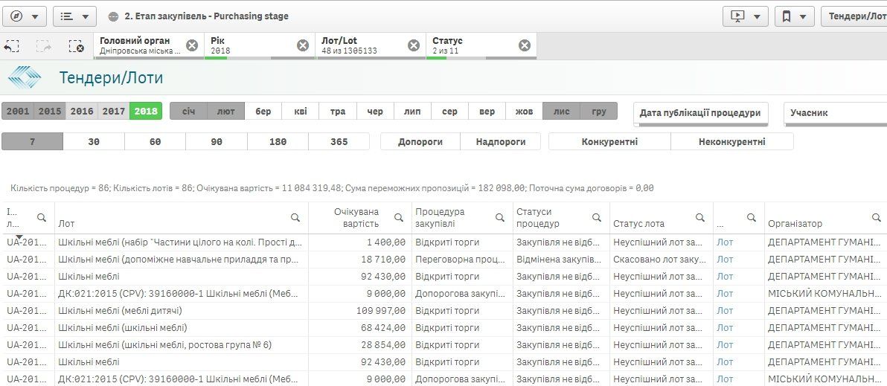Choose the 365 days period
The image size is (887, 386).
point(339,141)
